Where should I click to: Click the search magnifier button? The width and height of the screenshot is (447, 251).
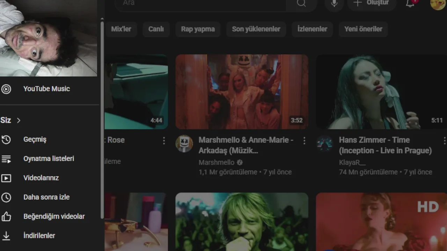[301, 3]
